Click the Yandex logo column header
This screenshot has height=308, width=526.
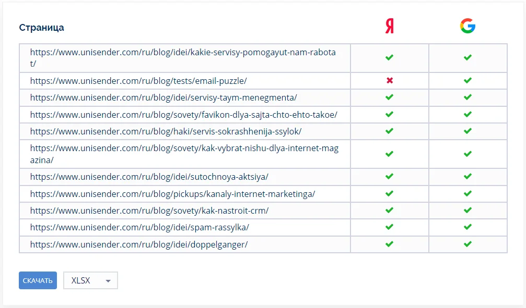[x=389, y=26]
